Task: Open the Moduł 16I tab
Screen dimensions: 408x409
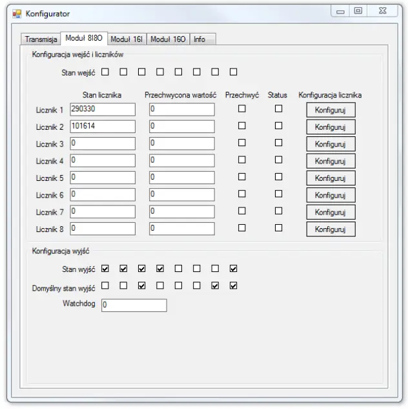Action: [x=127, y=39]
